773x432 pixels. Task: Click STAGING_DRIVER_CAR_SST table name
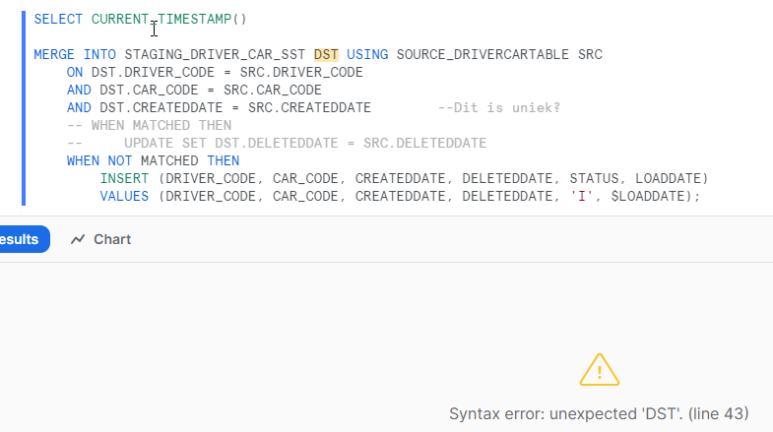(215, 55)
